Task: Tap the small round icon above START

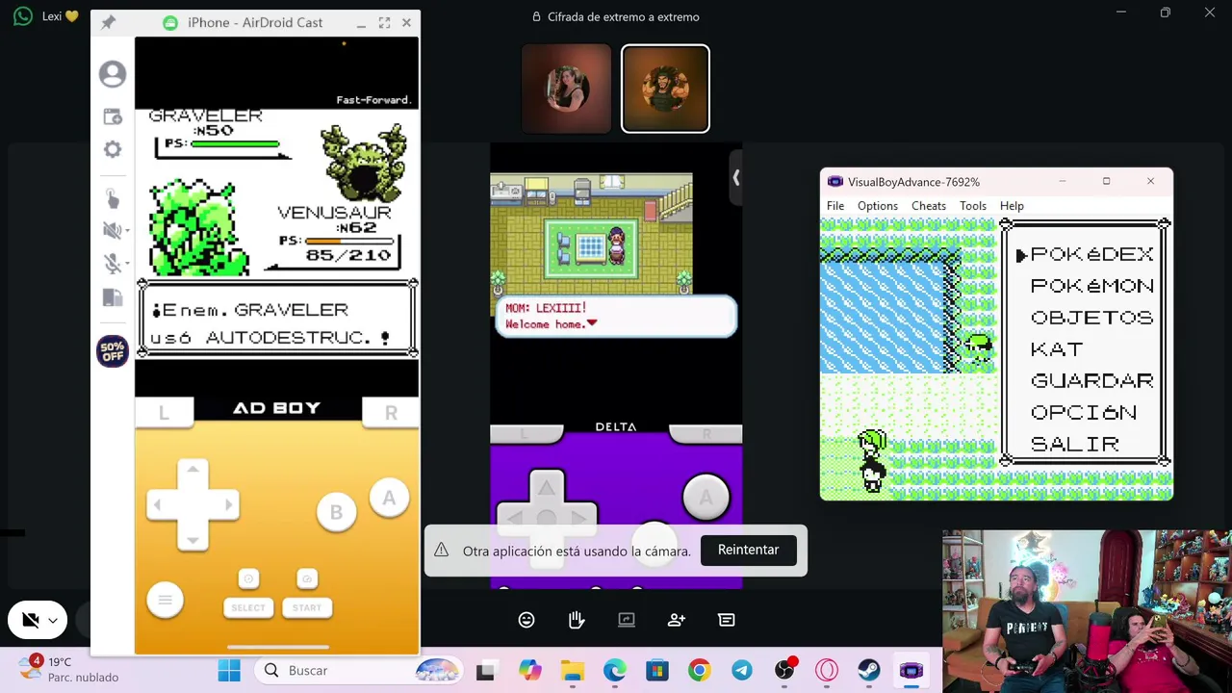Action: tap(307, 578)
